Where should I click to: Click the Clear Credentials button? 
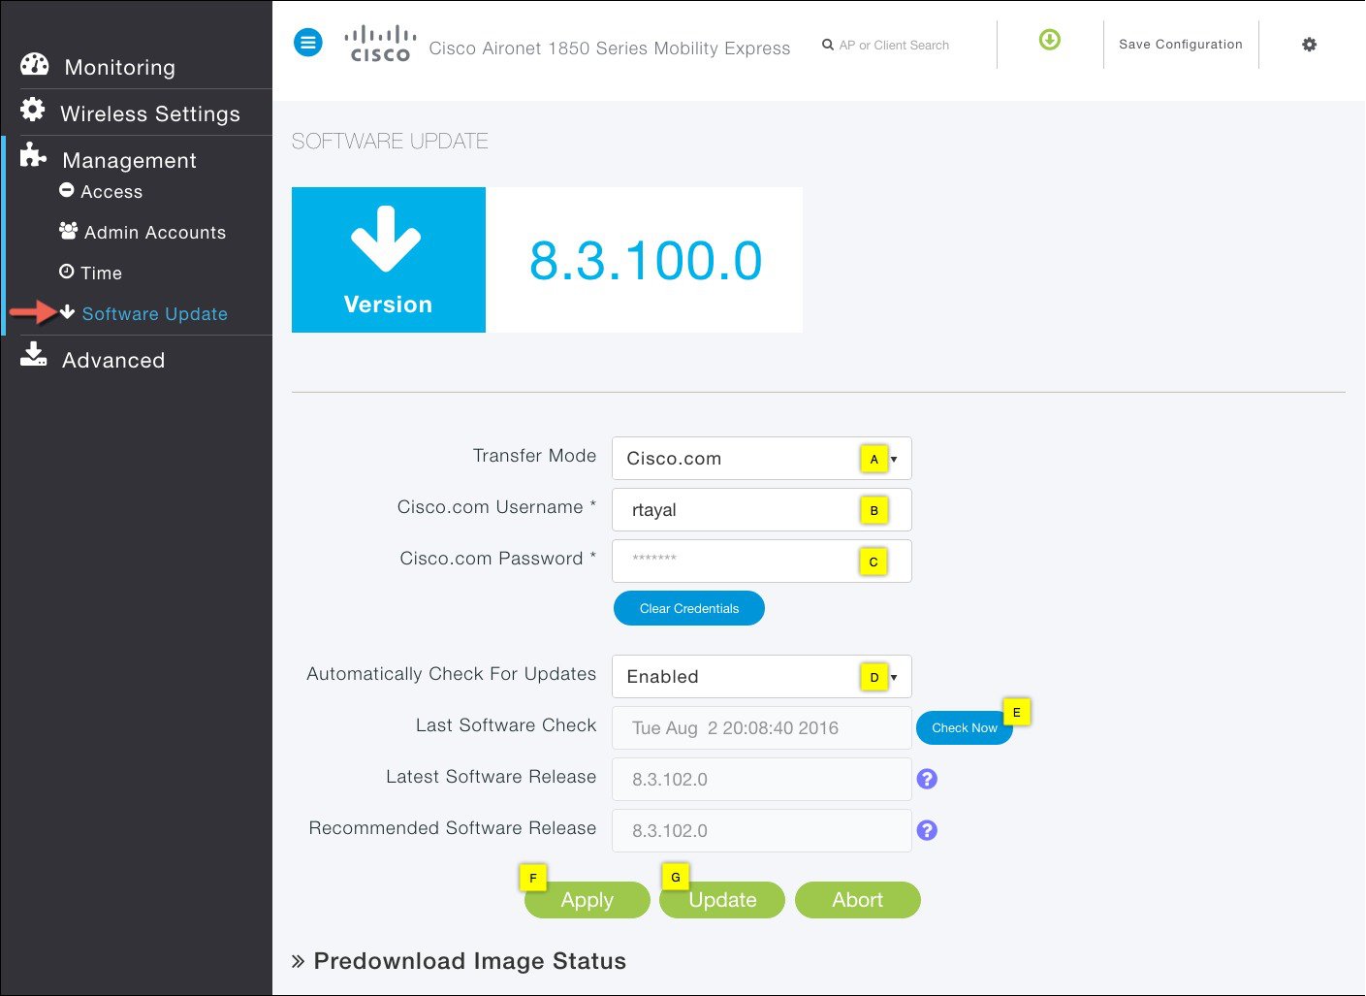tap(689, 608)
